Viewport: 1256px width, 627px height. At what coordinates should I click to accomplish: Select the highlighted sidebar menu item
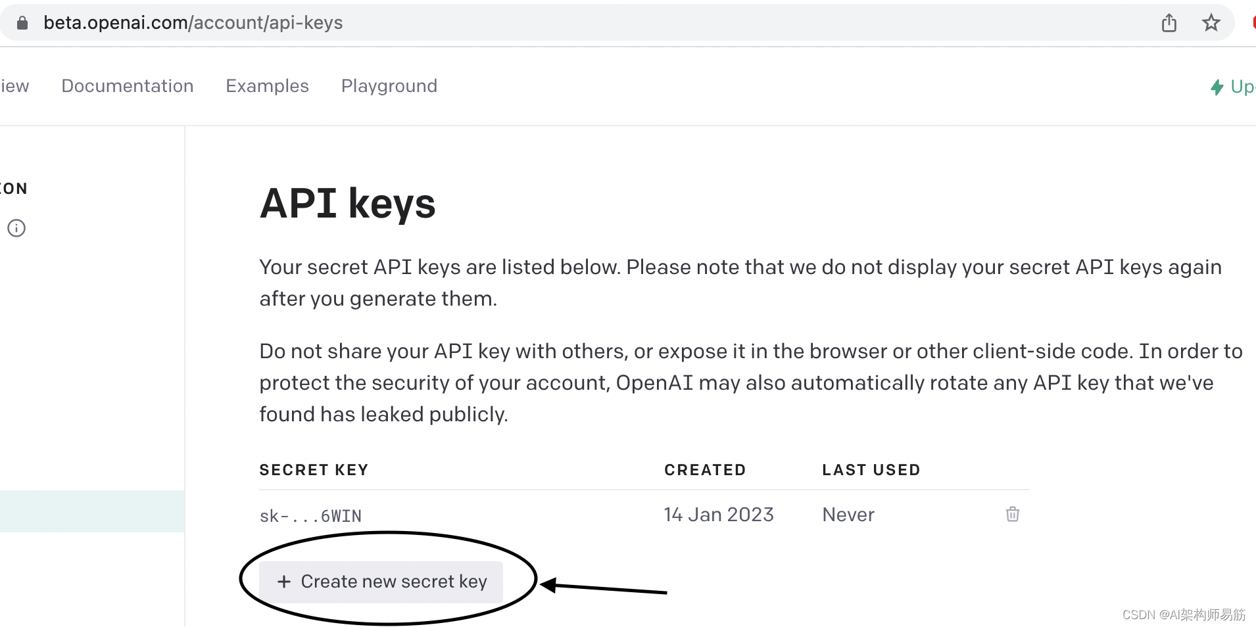coord(92,511)
